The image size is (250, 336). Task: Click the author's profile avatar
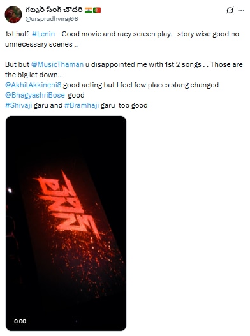(x=13, y=15)
